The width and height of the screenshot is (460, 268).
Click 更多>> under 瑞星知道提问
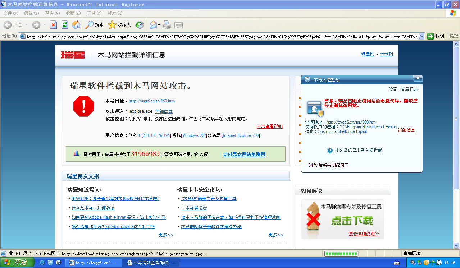[166, 235]
